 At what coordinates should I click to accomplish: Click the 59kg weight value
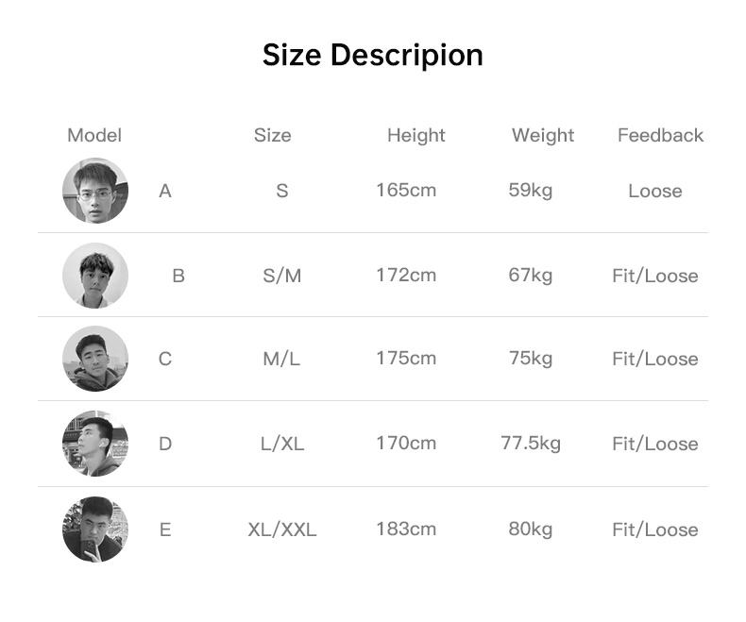(x=531, y=190)
